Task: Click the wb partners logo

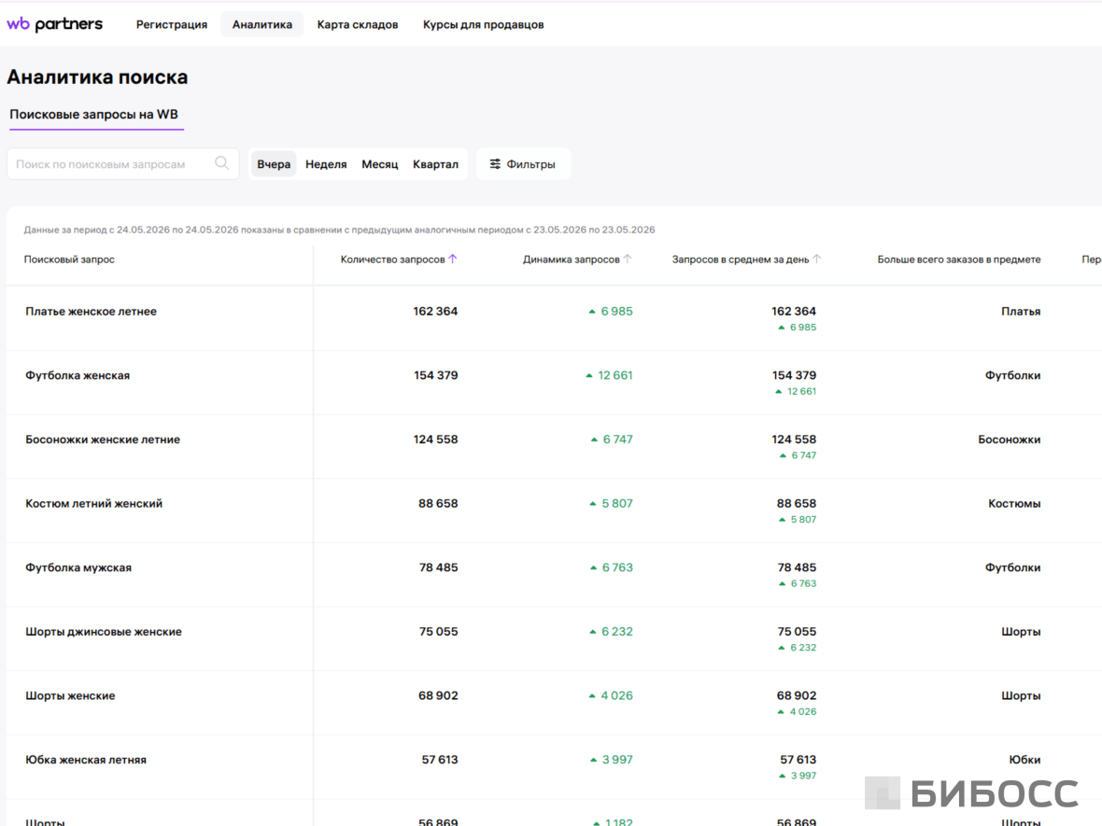Action: (x=55, y=24)
